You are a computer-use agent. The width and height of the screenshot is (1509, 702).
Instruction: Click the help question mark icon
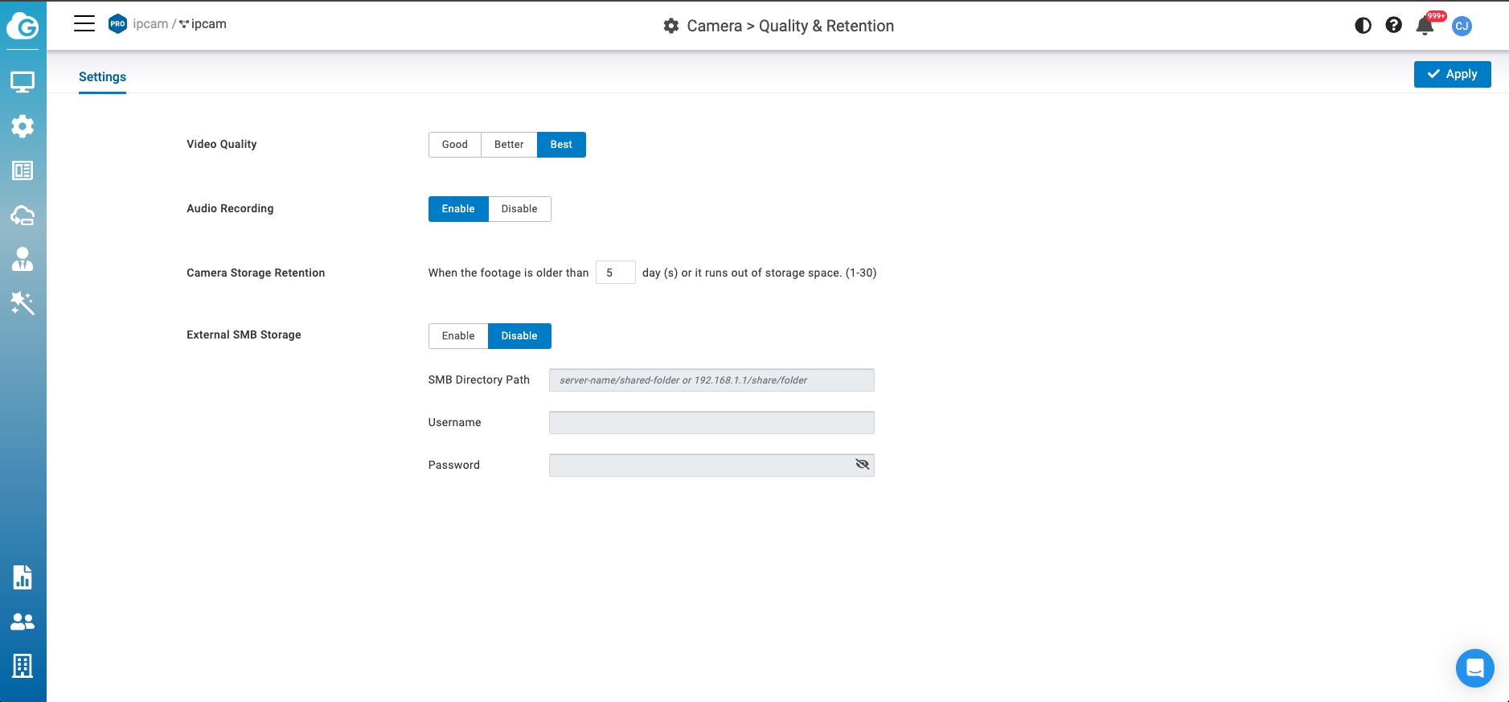coord(1393,26)
